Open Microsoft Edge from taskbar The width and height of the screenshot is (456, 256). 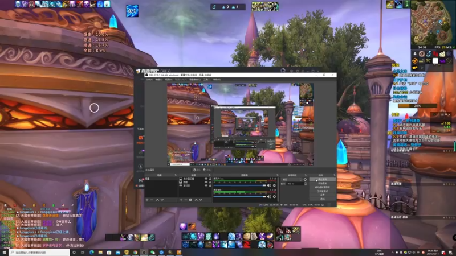click(92, 253)
